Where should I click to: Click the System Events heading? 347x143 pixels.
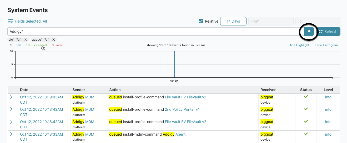click(x=28, y=10)
